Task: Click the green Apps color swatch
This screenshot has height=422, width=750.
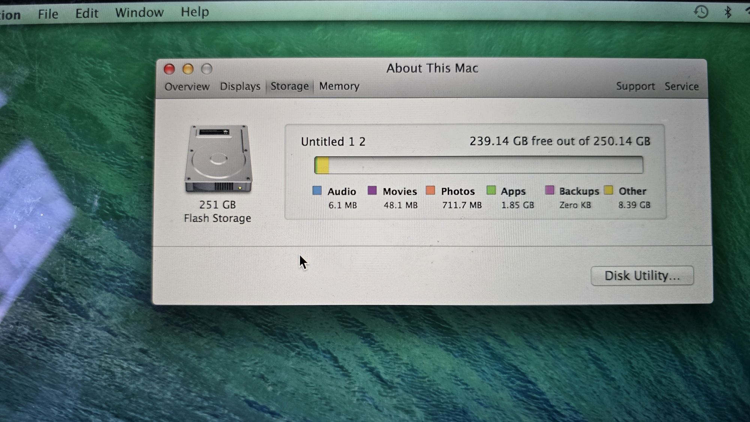Action: pyautogui.click(x=491, y=190)
